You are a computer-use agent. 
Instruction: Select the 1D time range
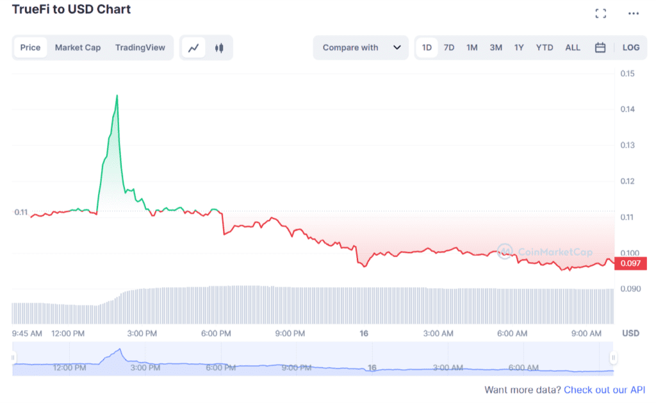tap(426, 47)
